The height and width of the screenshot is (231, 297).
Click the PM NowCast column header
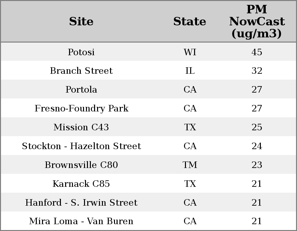257,21
